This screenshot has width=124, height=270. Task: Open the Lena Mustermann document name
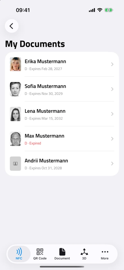click(45, 111)
